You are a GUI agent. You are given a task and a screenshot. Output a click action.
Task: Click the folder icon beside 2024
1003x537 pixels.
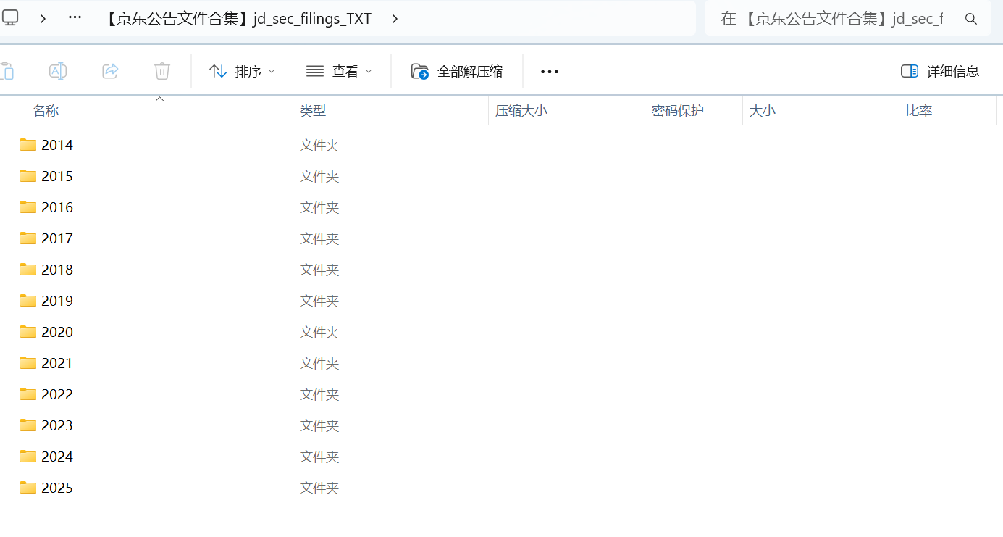point(28,457)
